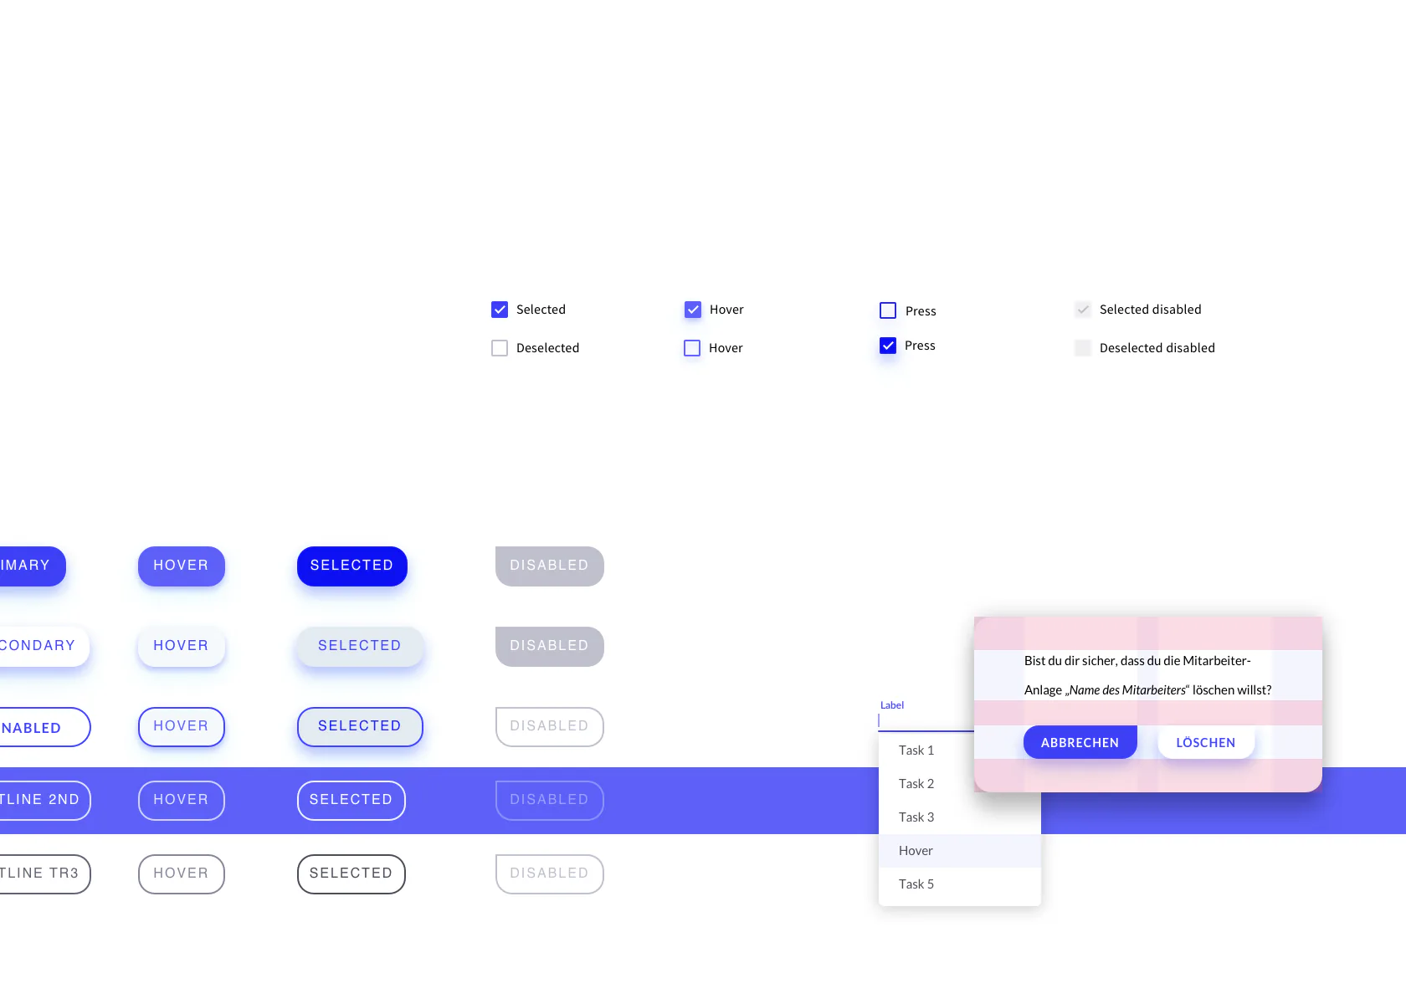This screenshot has width=1406, height=1004.
Task: Click the gray outlined HOVER button
Action: click(182, 874)
